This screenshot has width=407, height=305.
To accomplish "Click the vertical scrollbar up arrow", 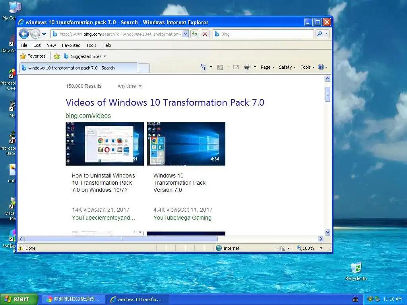I will pyautogui.click(x=328, y=79).
